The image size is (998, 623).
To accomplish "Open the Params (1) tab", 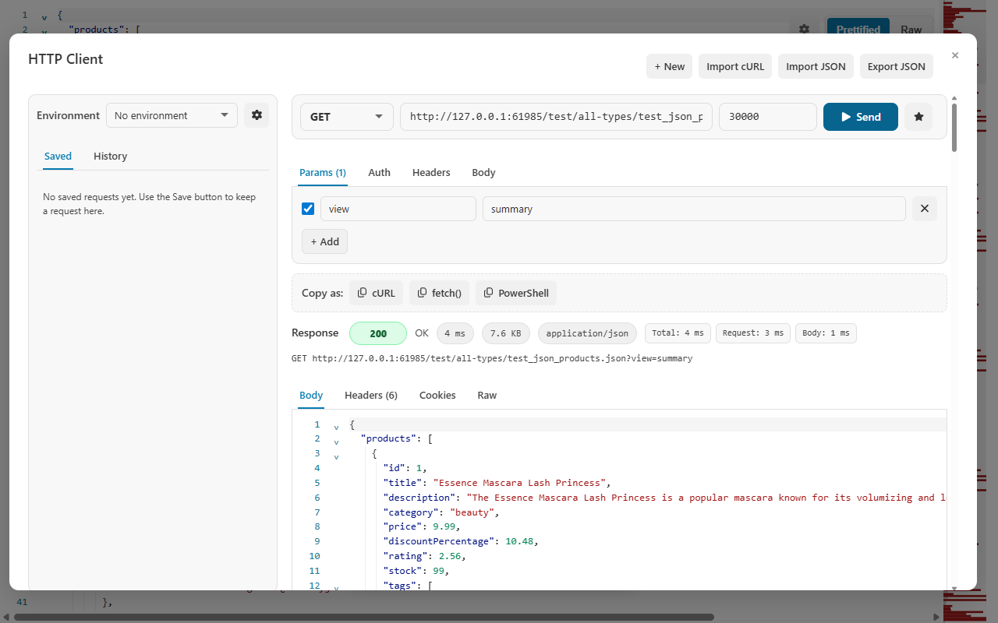I will (323, 173).
